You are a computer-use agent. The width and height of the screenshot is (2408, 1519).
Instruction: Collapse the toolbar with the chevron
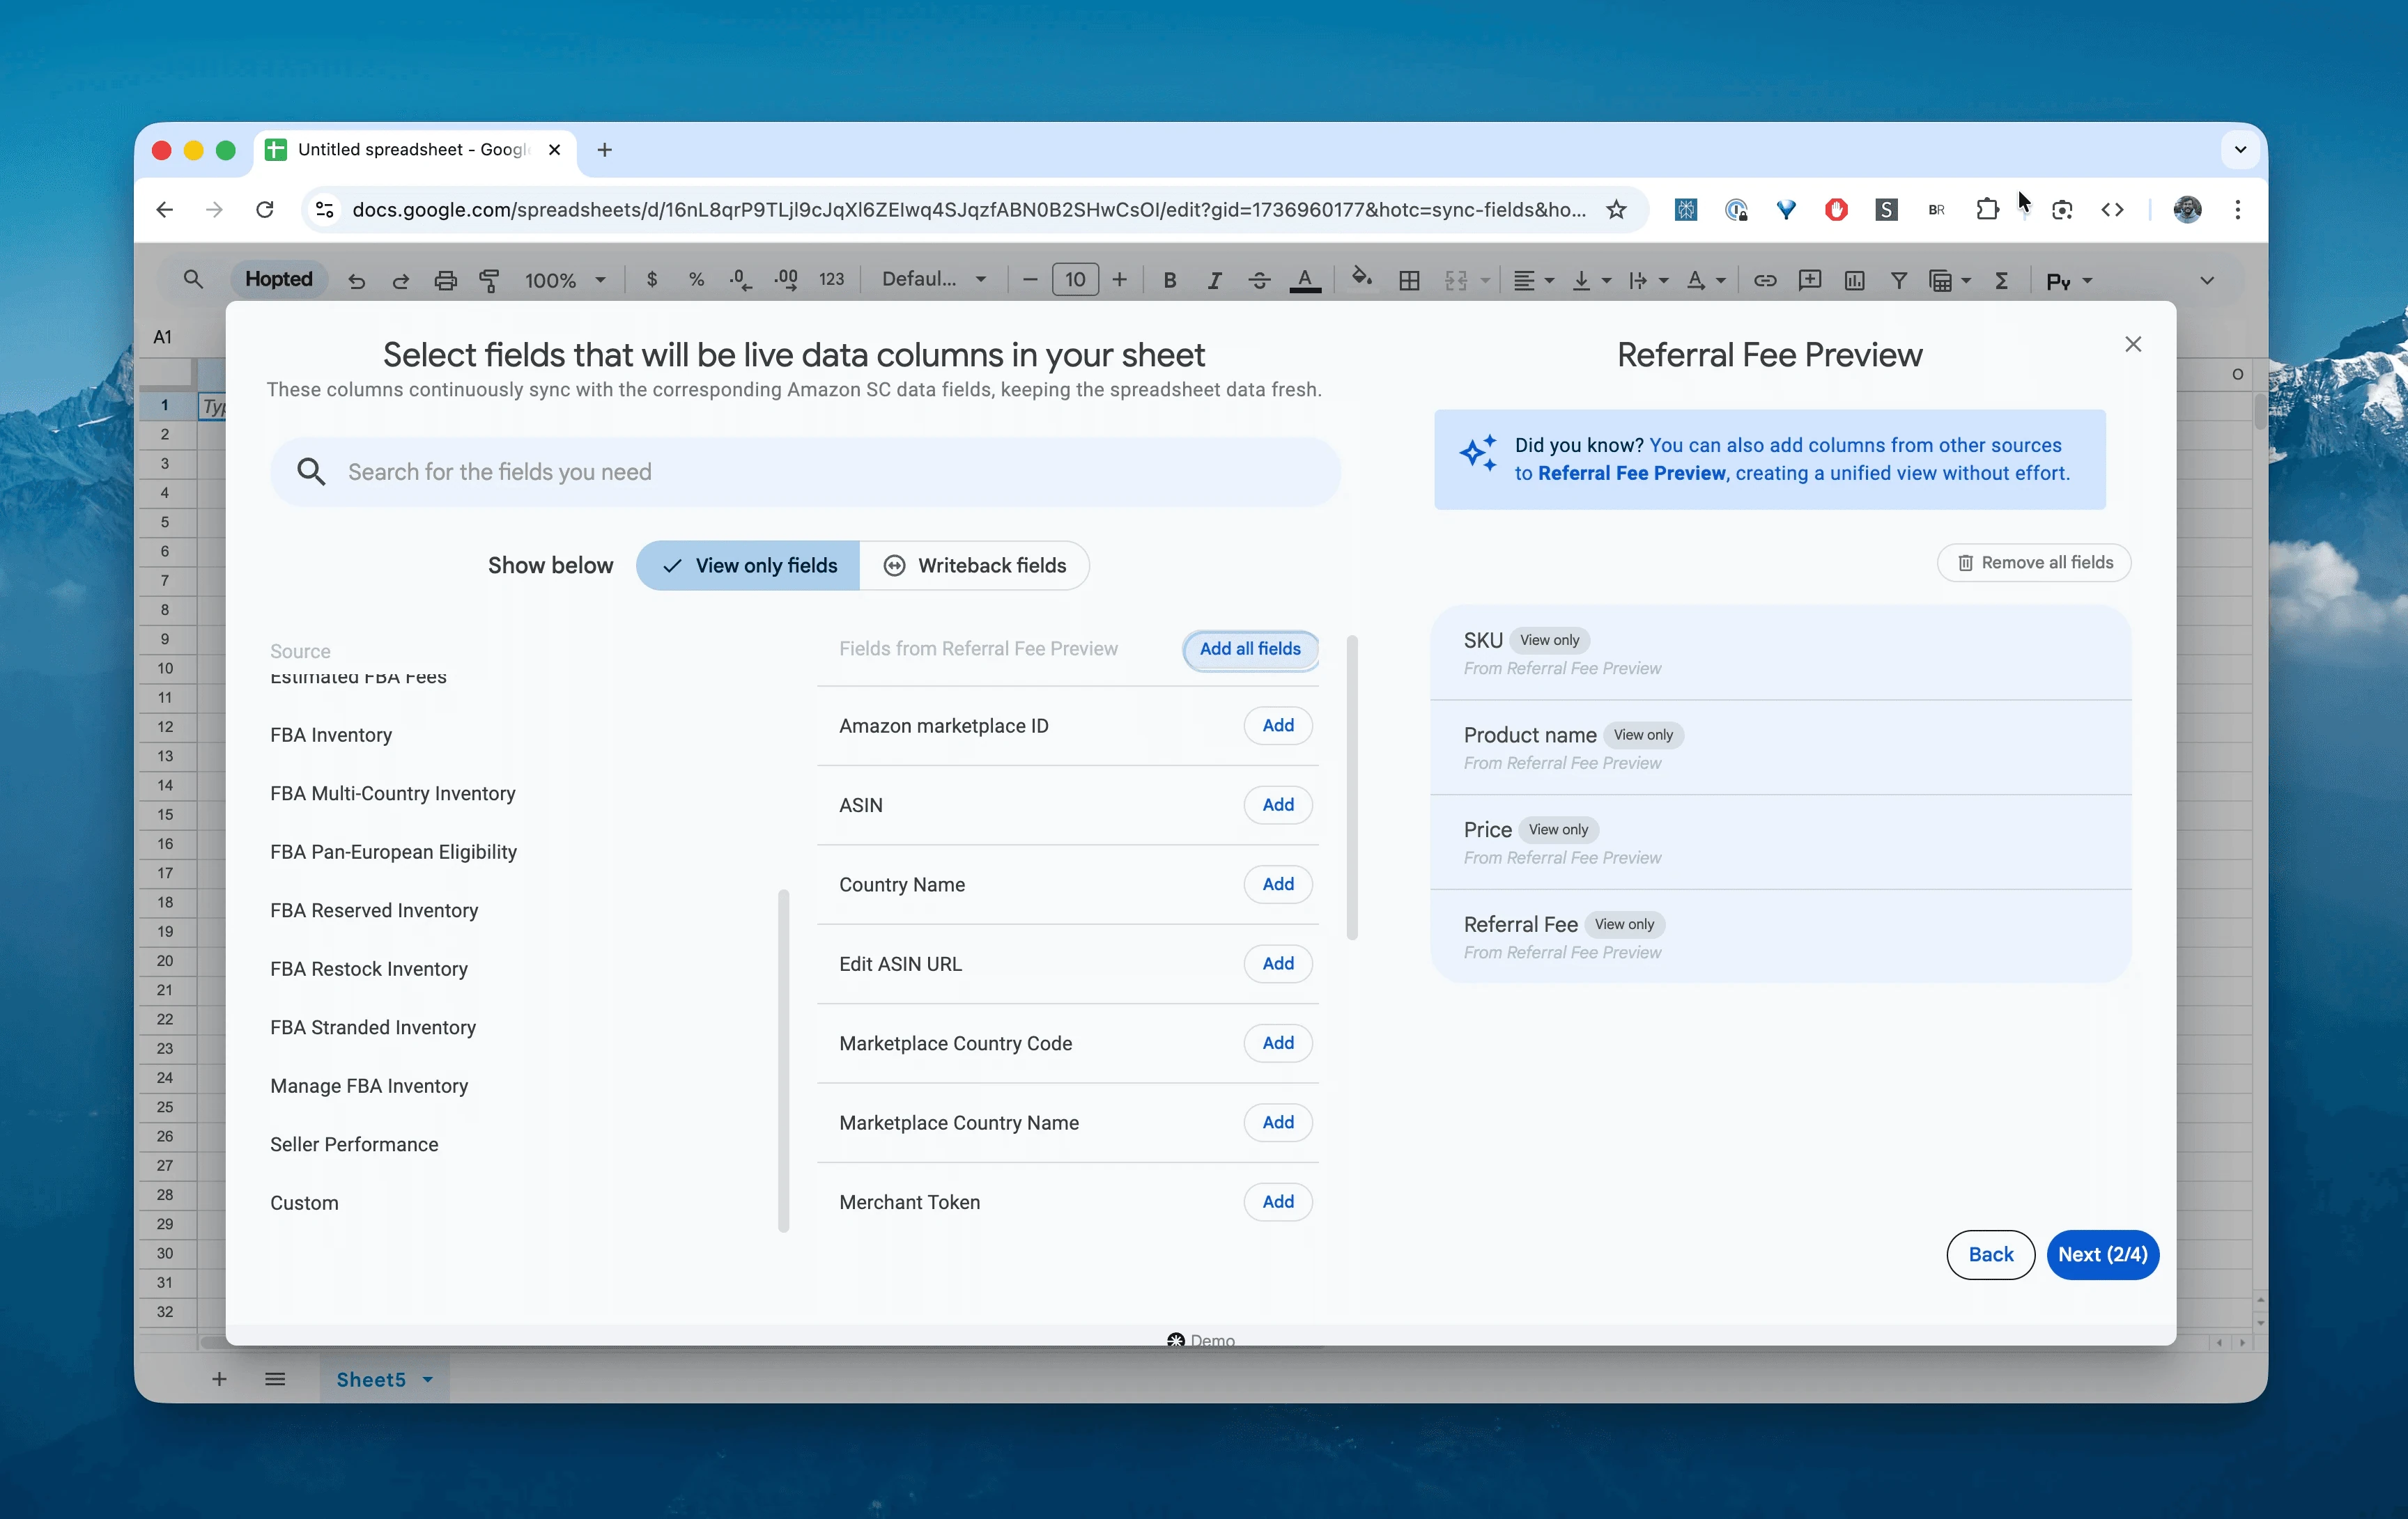point(2206,281)
